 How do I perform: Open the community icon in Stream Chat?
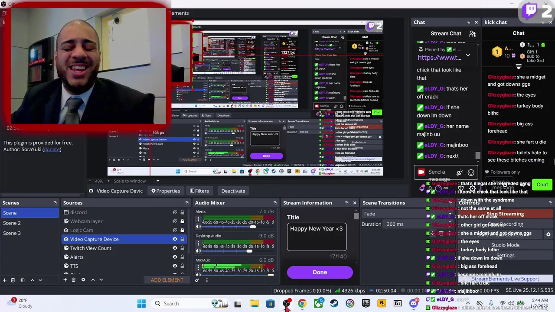point(473,33)
